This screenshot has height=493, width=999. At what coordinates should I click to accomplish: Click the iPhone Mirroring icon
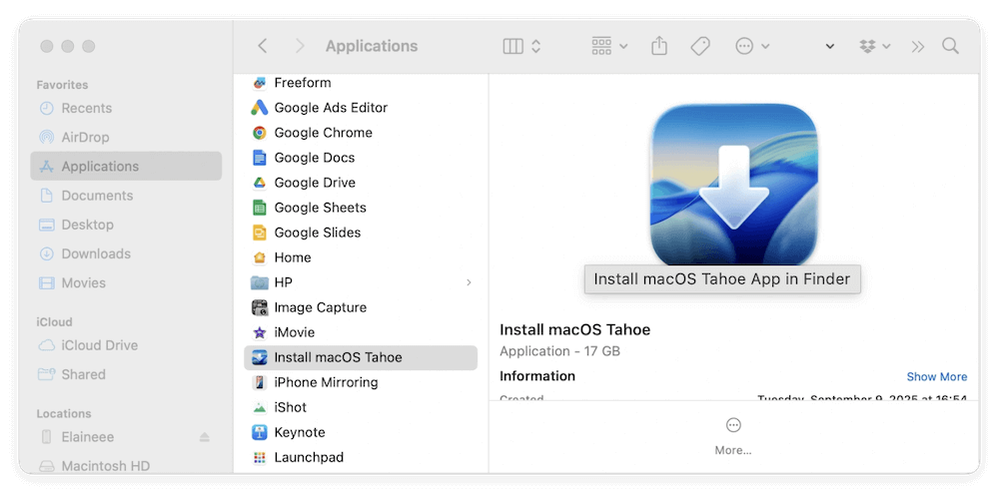[x=259, y=382]
